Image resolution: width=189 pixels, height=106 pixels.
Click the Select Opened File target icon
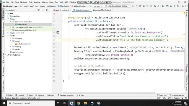[x=38, y=10]
